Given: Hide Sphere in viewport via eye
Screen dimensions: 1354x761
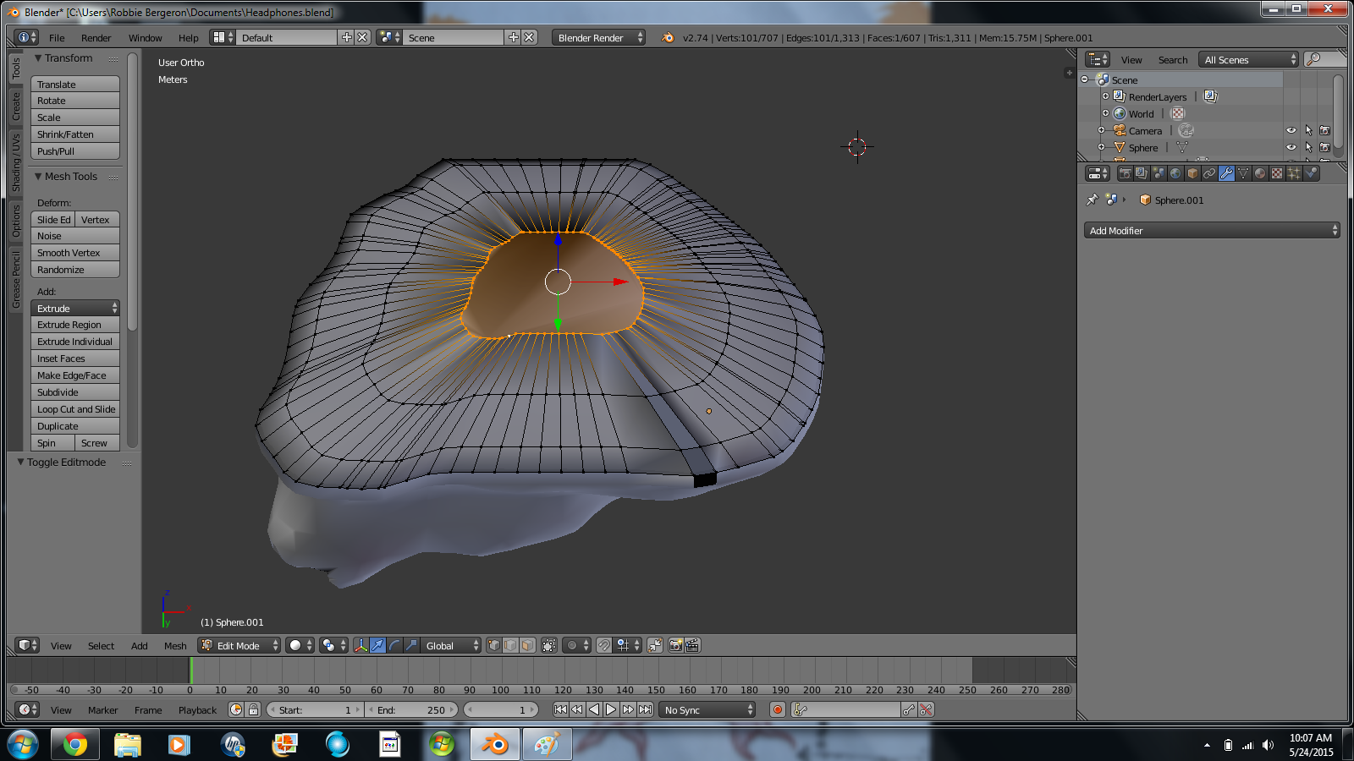Looking at the screenshot, I should tap(1291, 147).
